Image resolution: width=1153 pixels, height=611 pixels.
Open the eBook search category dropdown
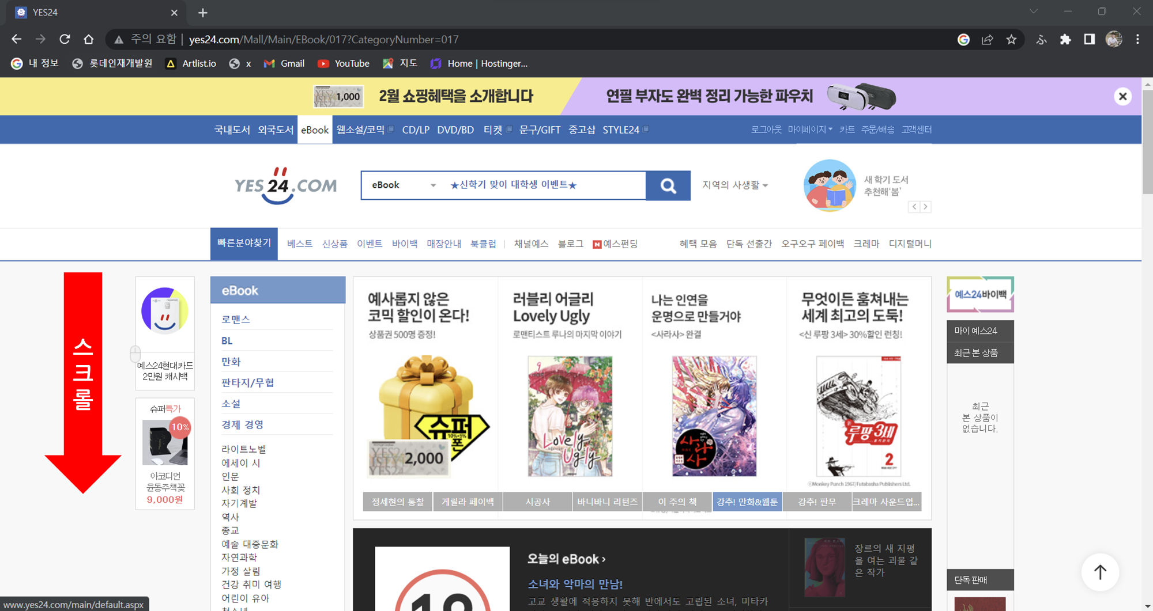[404, 185]
